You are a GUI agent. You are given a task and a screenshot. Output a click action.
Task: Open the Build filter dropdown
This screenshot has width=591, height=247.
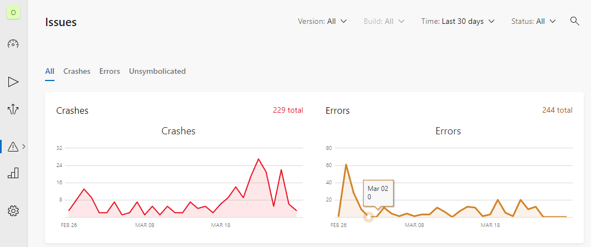click(x=384, y=22)
